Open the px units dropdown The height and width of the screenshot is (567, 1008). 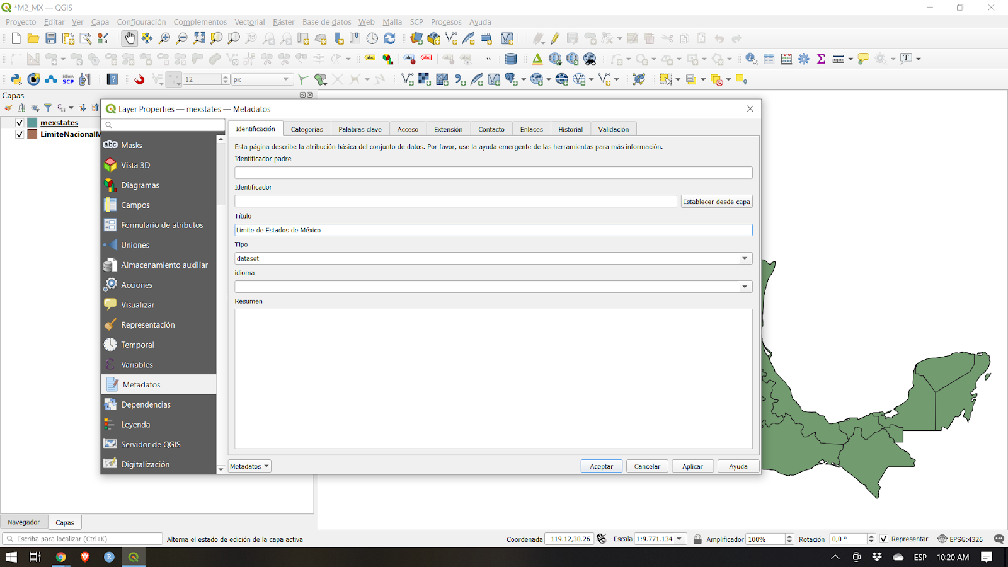coord(262,79)
